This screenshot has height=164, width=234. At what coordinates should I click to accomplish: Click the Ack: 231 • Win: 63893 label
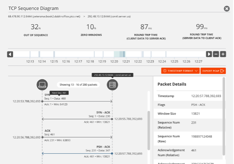click(x=57, y=140)
